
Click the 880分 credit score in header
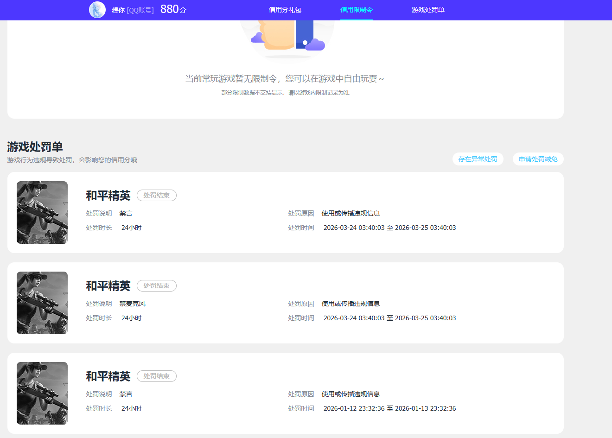click(x=173, y=9)
